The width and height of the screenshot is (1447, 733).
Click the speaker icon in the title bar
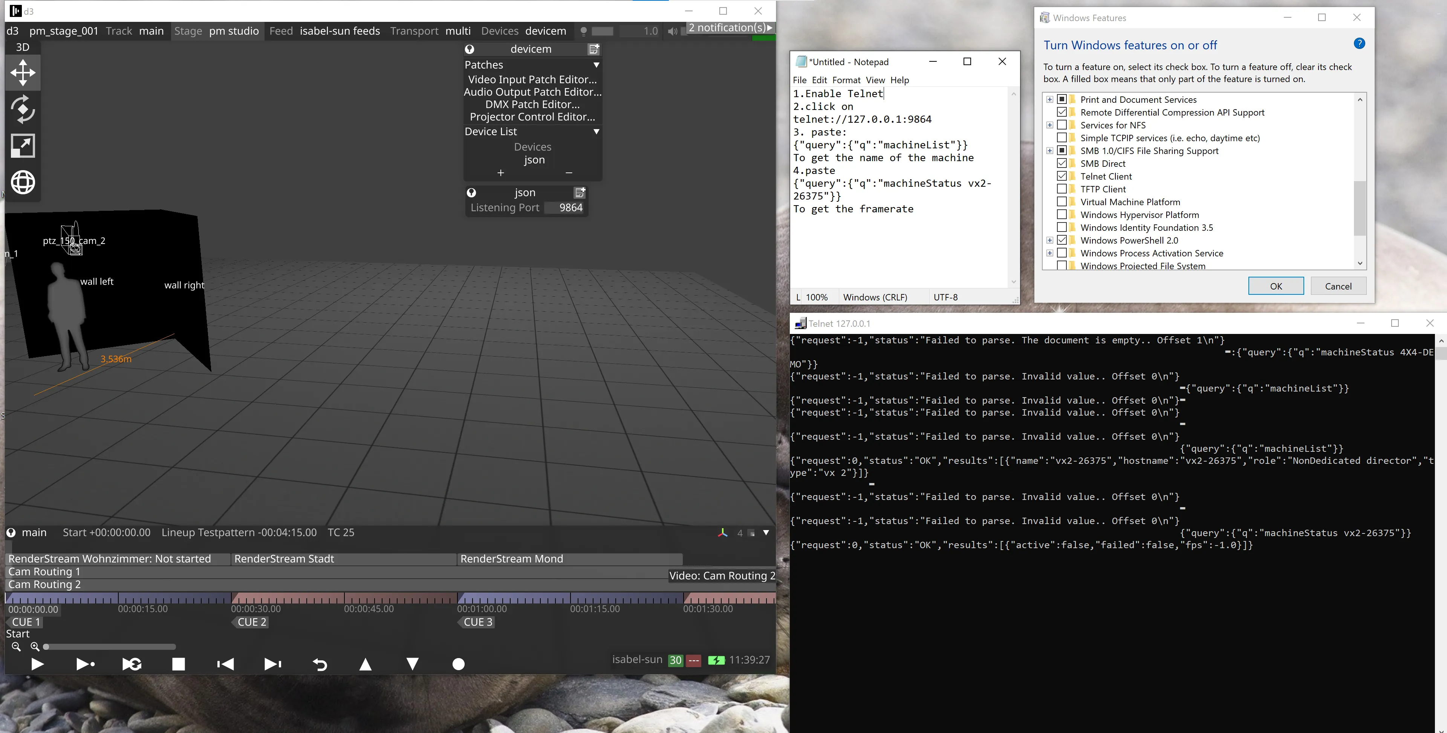click(x=672, y=31)
